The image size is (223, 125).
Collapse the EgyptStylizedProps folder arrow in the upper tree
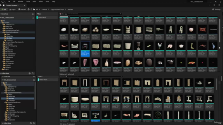2,32
